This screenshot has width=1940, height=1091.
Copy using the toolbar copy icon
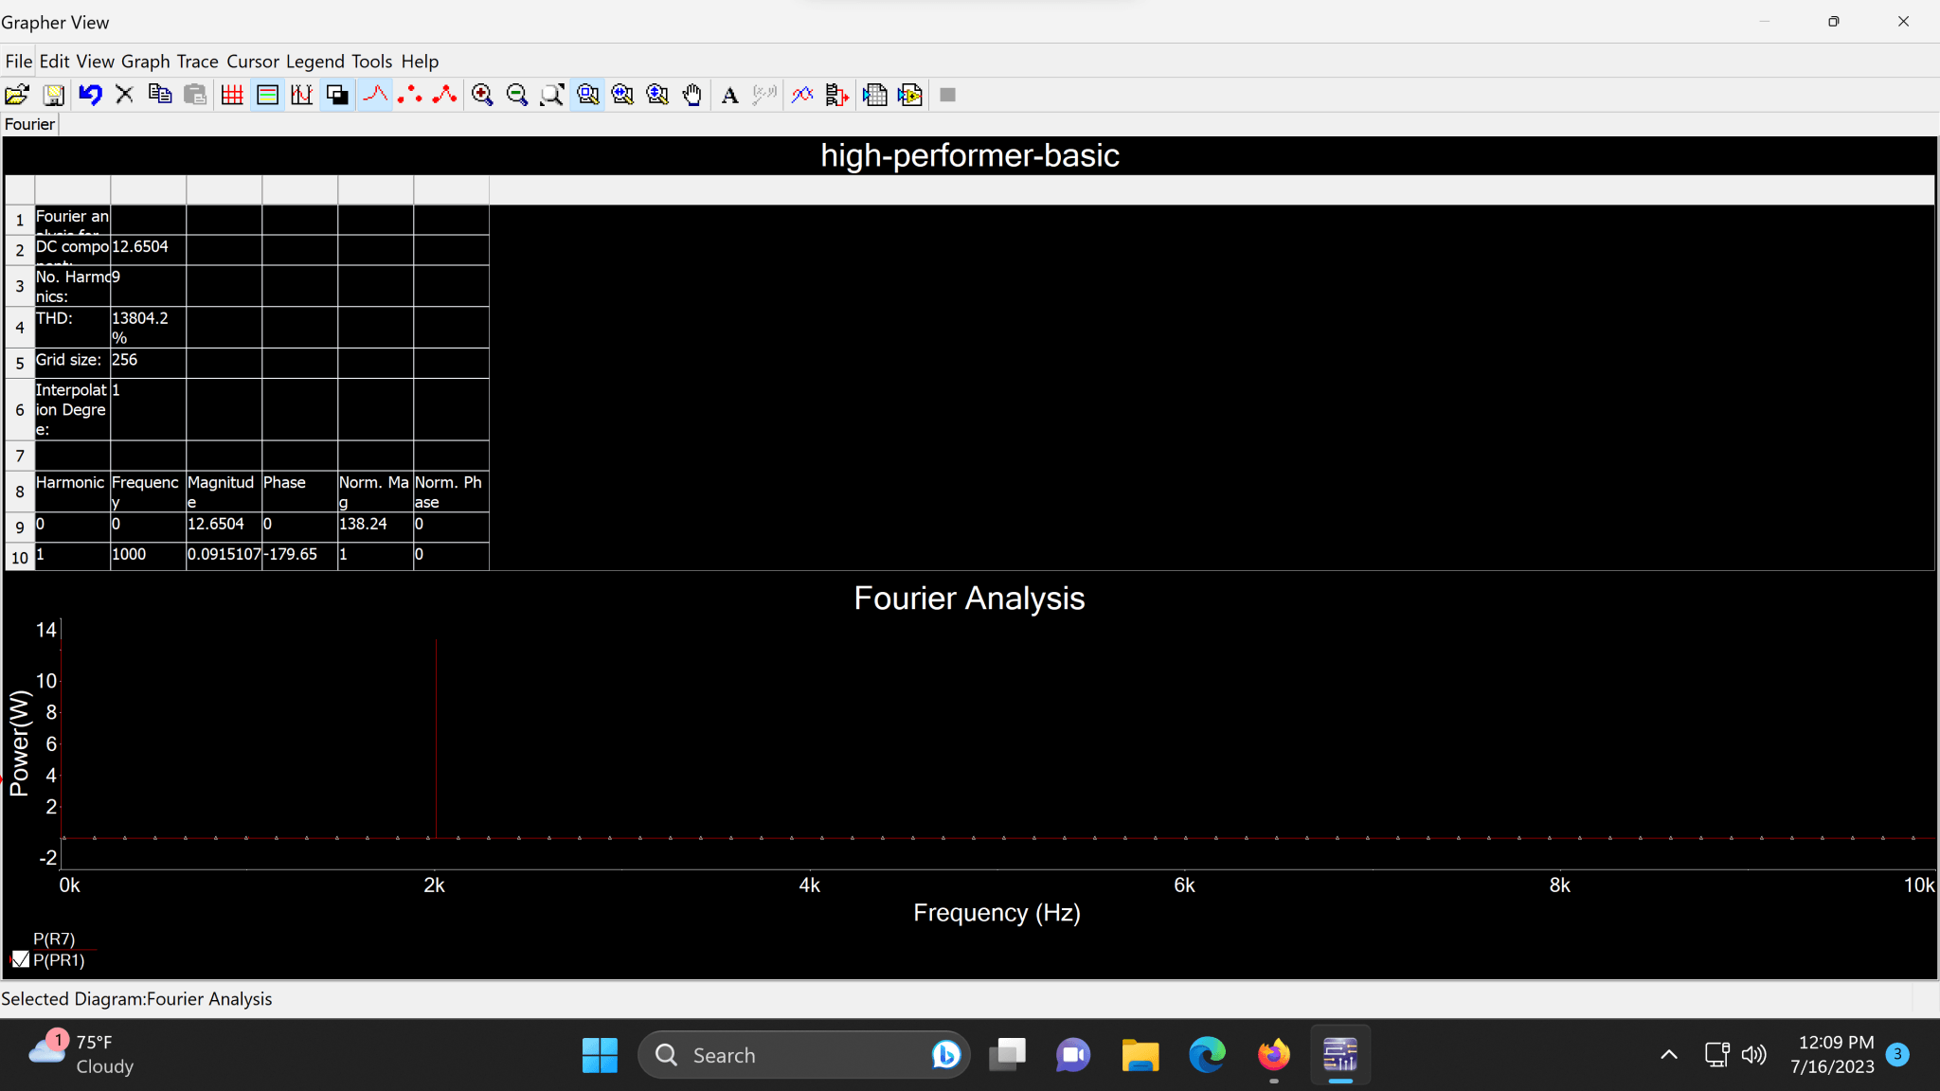(160, 95)
